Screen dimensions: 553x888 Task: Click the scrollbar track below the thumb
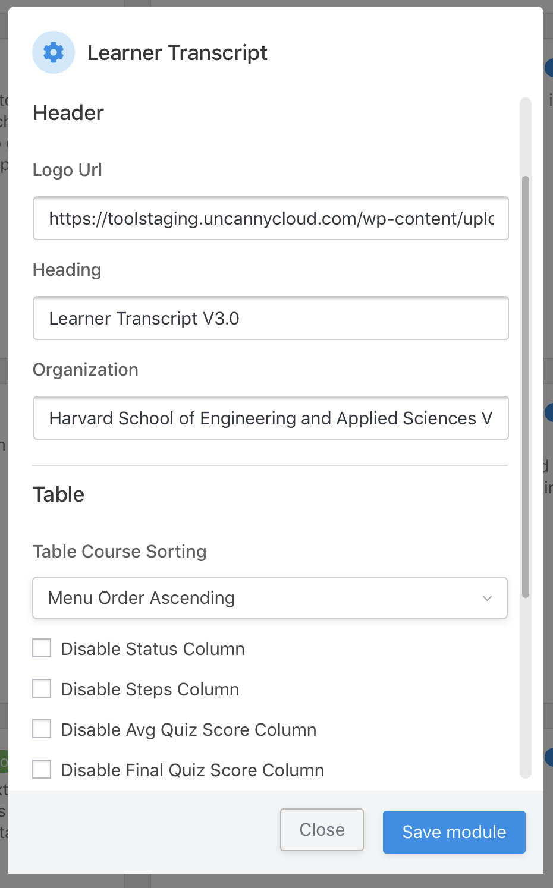coord(525,684)
